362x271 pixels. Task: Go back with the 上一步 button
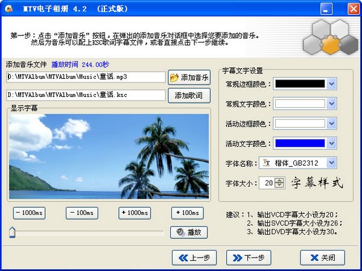tap(194, 258)
